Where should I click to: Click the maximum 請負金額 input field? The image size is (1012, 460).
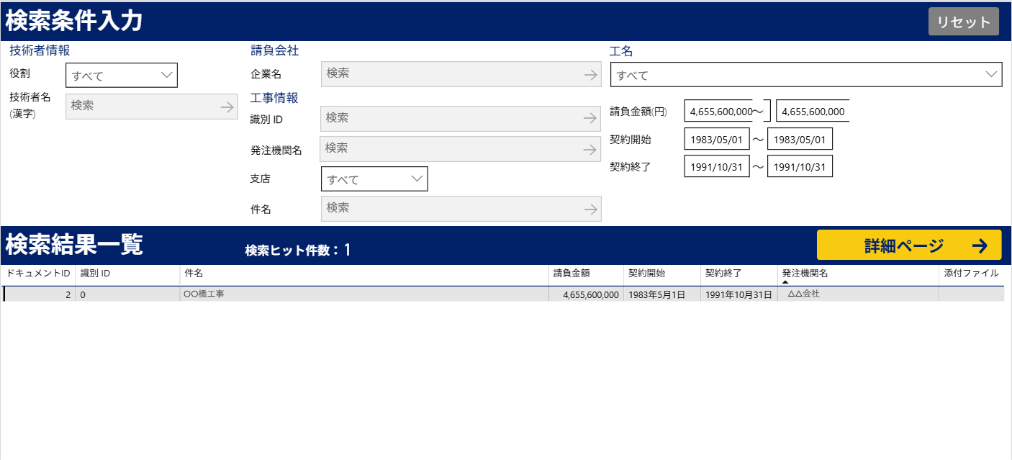pos(812,112)
